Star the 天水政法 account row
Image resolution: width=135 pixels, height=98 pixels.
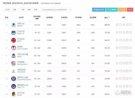click(117, 40)
